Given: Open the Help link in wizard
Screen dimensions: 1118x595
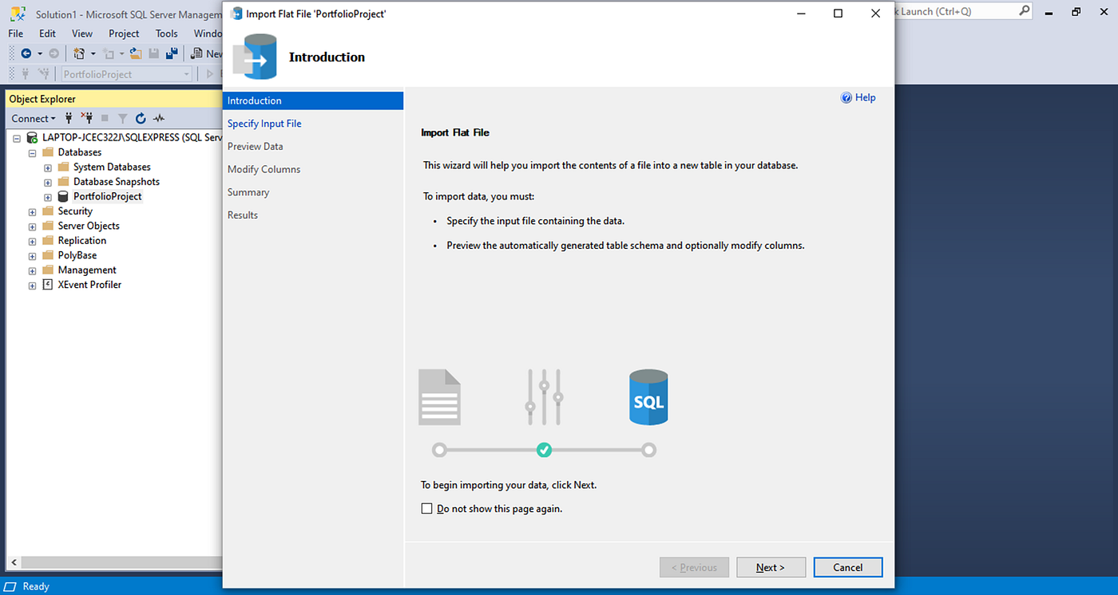Looking at the screenshot, I should [866, 97].
